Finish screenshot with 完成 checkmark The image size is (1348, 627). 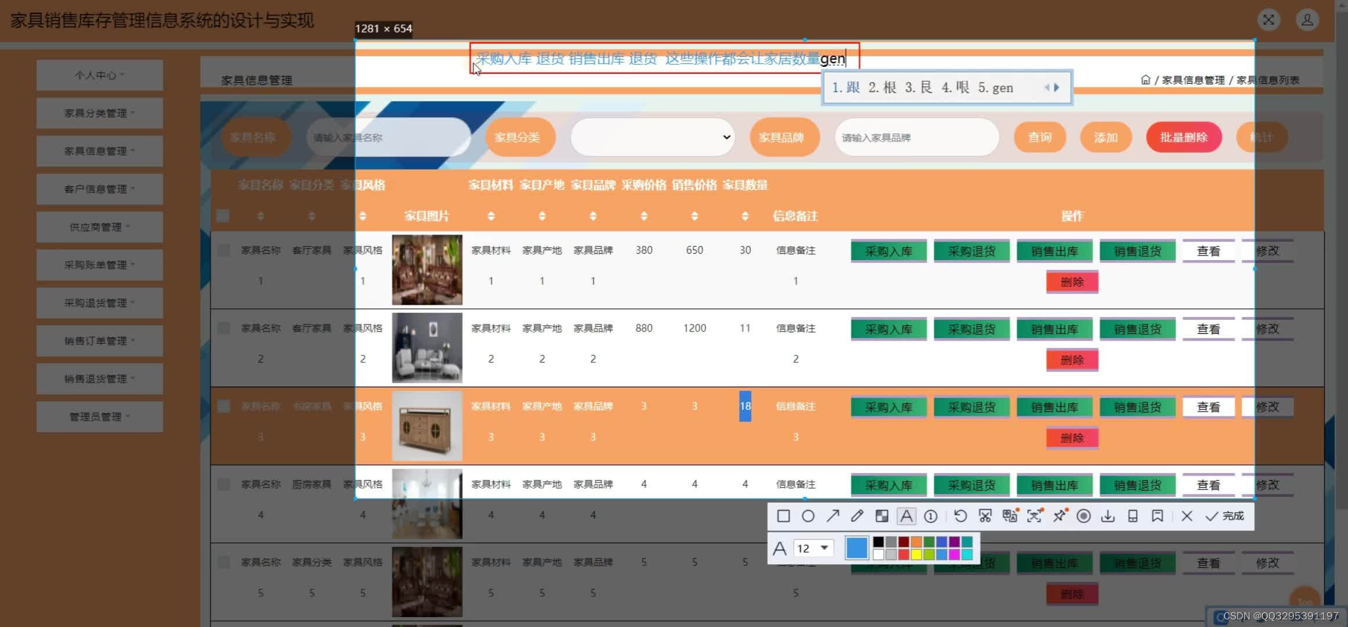[x=1224, y=516]
